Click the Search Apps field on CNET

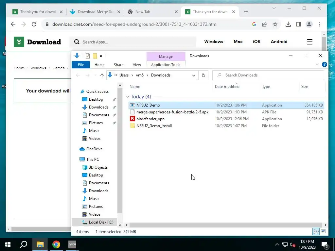click(x=132, y=42)
